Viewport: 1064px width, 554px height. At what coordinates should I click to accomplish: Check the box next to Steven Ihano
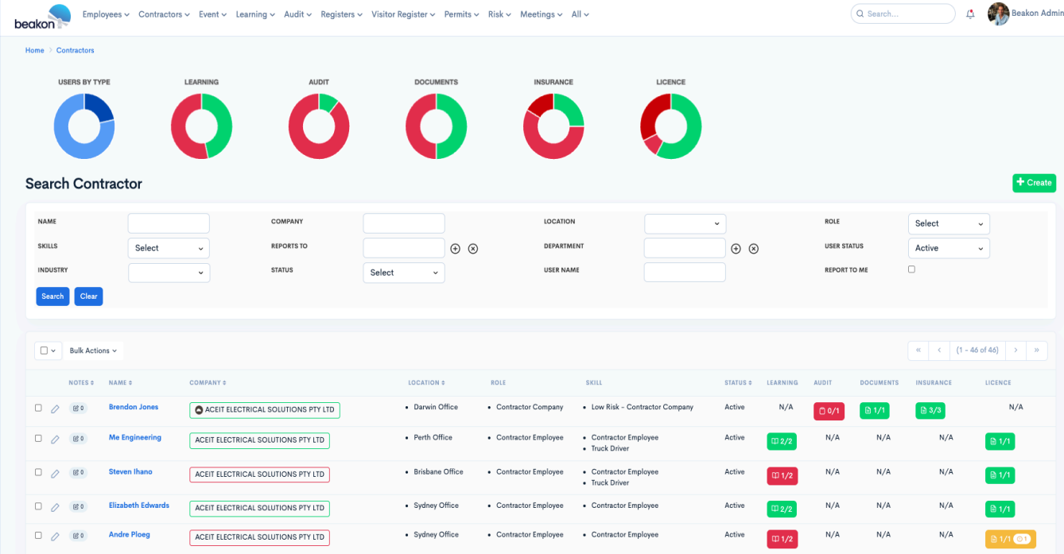click(x=38, y=472)
